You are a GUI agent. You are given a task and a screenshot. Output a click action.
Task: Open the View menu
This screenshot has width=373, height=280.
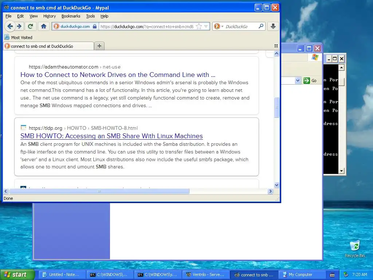click(x=34, y=16)
